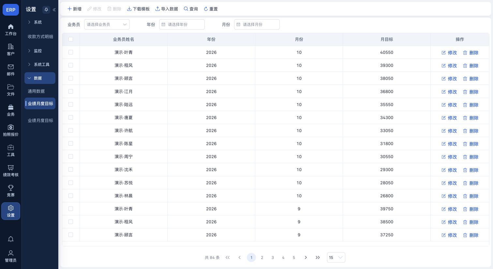Collapse the settings panel with double-arrow icon
Viewport: 493px width, 269px height.
pyautogui.click(x=54, y=10)
